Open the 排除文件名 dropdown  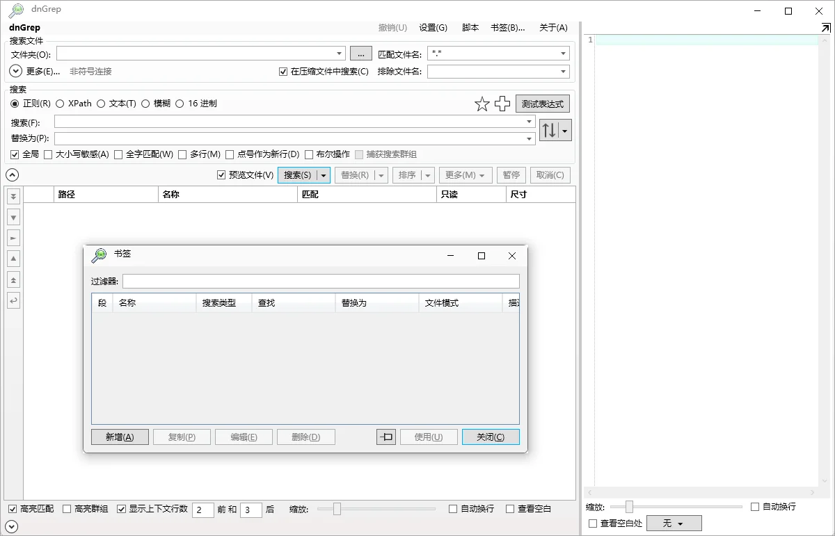point(563,72)
